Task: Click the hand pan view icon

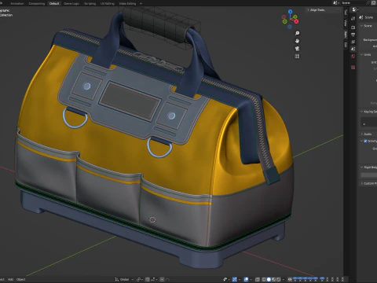Action: pos(297,41)
